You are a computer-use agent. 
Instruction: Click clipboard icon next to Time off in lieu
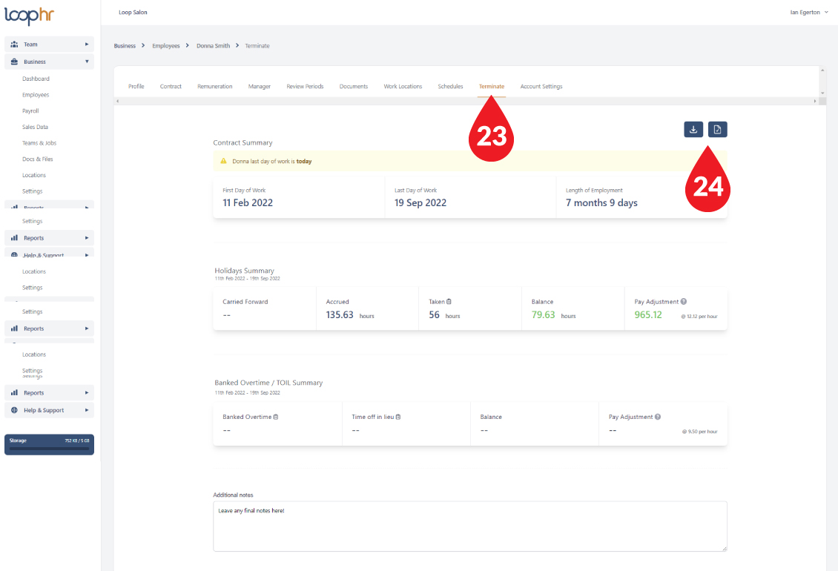pyautogui.click(x=398, y=417)
